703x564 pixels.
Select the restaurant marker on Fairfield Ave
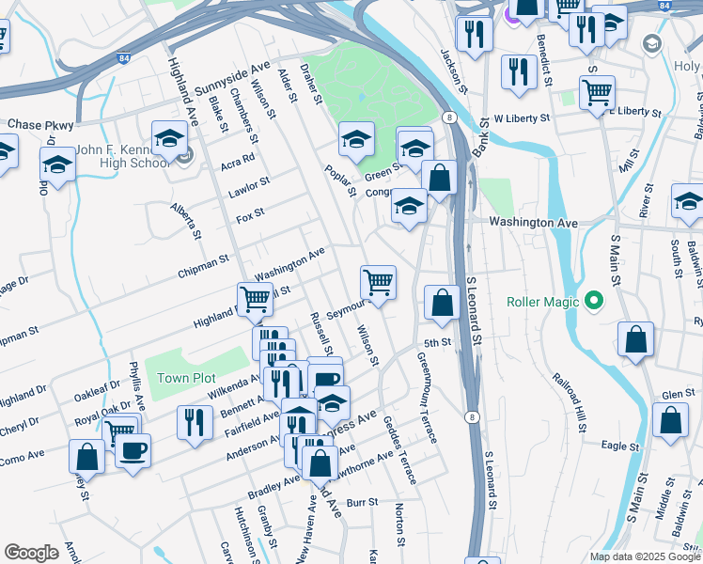(x=195, y=427)
